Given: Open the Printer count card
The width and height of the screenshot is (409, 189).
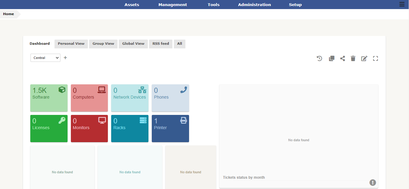Looking at the screenshot, I should (x=170, y=129).
